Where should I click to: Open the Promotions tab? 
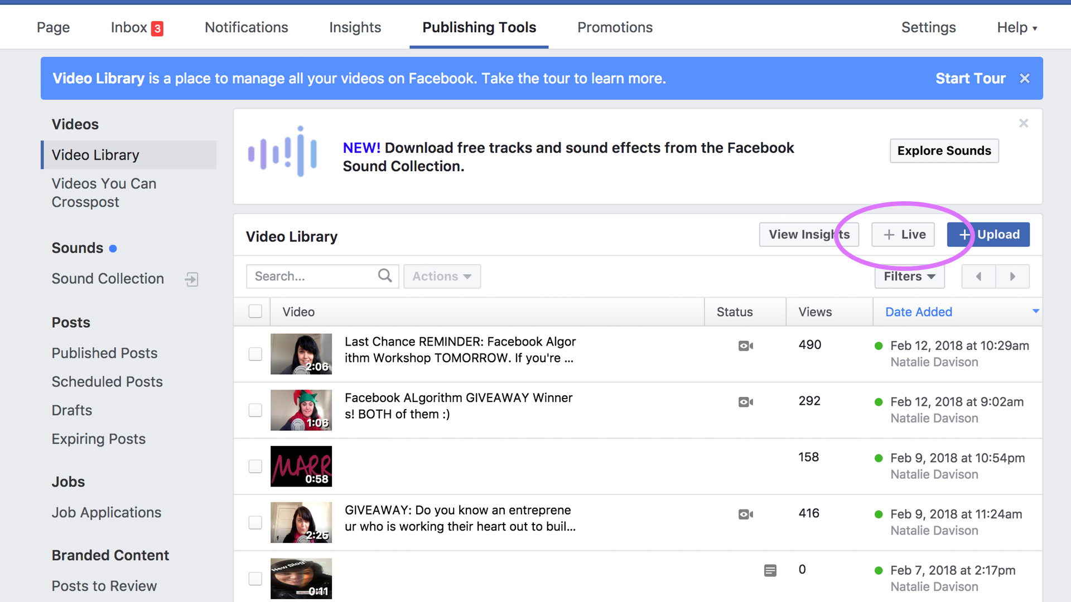coord(615,27)
